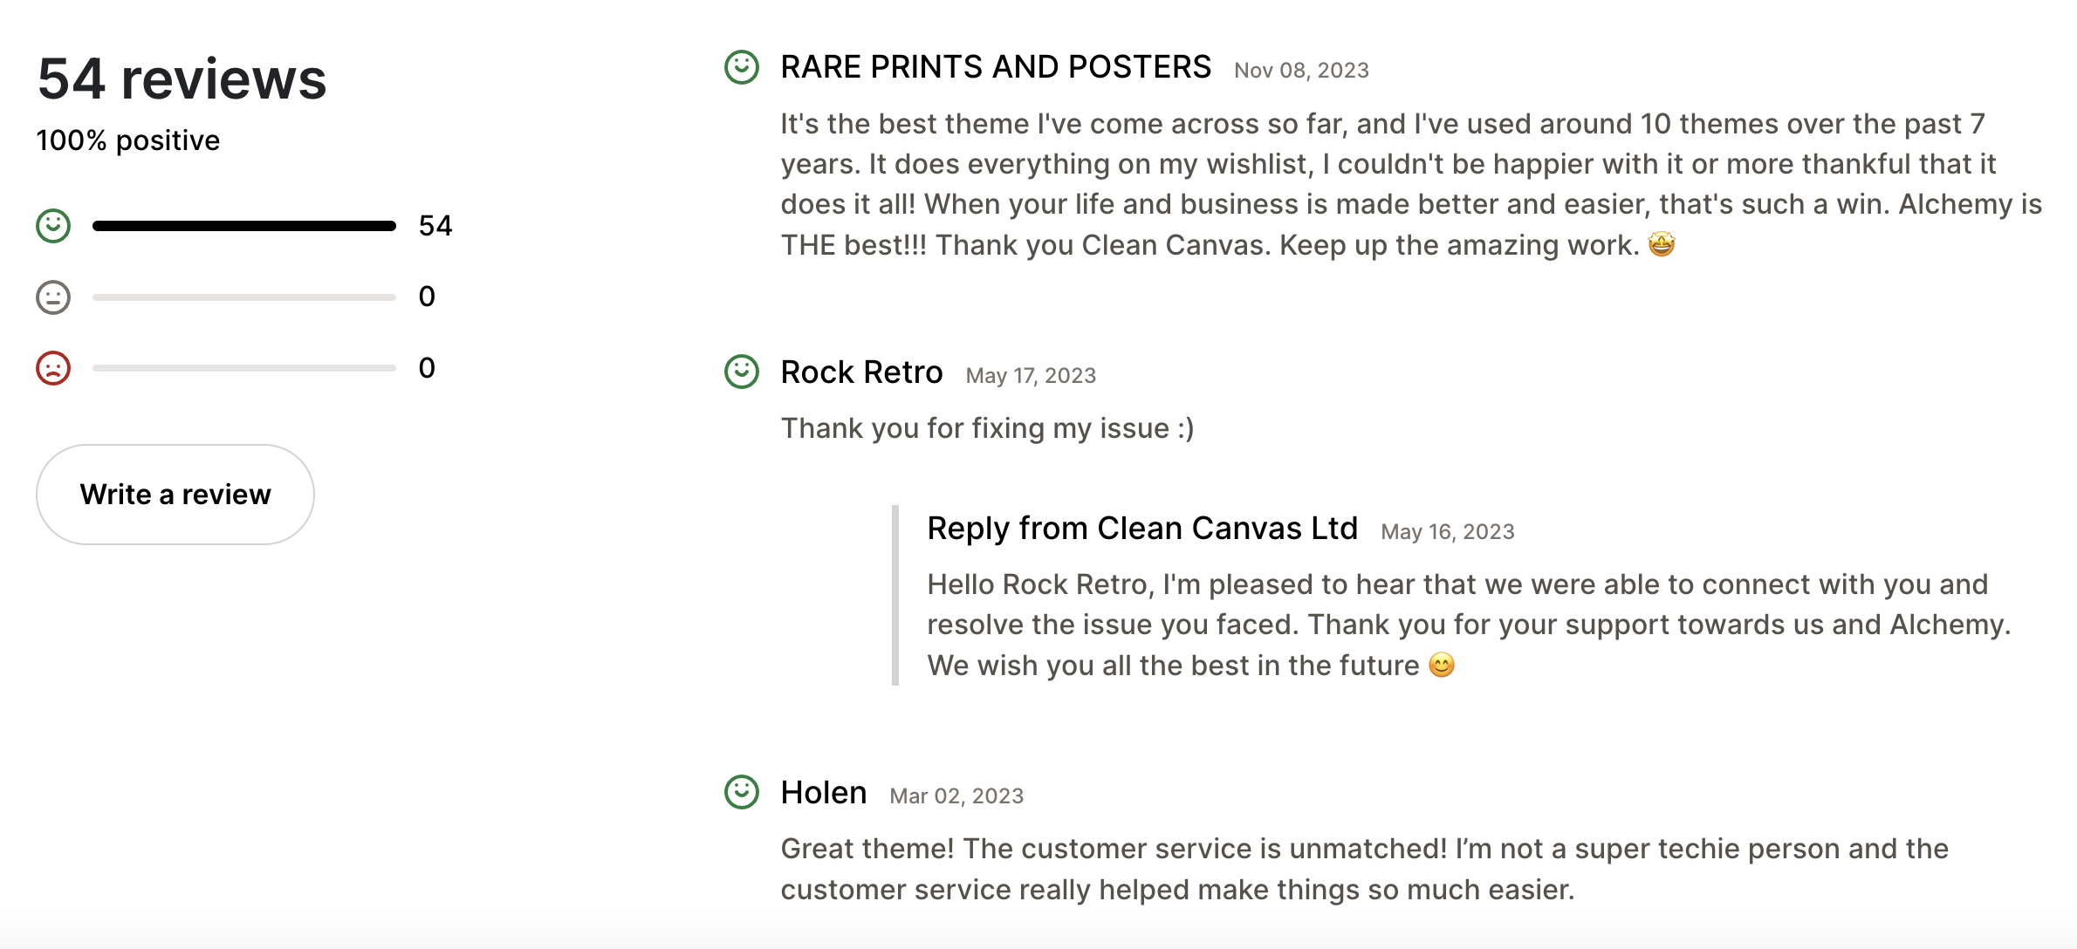Click the smiling emoji in Clean Canvas reply
Screen dimensions: 2077x949
pyautogui.click(x=1443, y=665)
